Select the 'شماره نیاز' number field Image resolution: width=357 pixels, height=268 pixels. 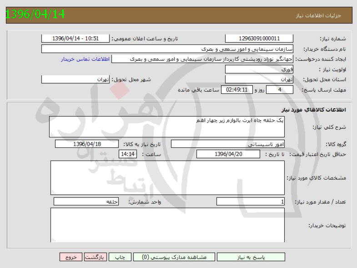click(x=259, y=39)
